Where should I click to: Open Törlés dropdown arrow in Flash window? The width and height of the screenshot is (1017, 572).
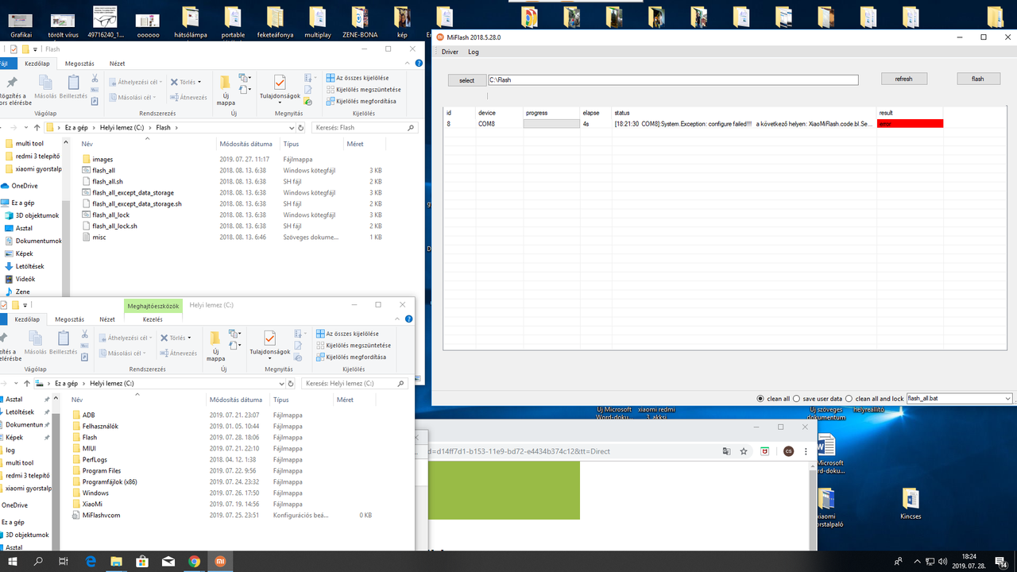coord(199,82)
